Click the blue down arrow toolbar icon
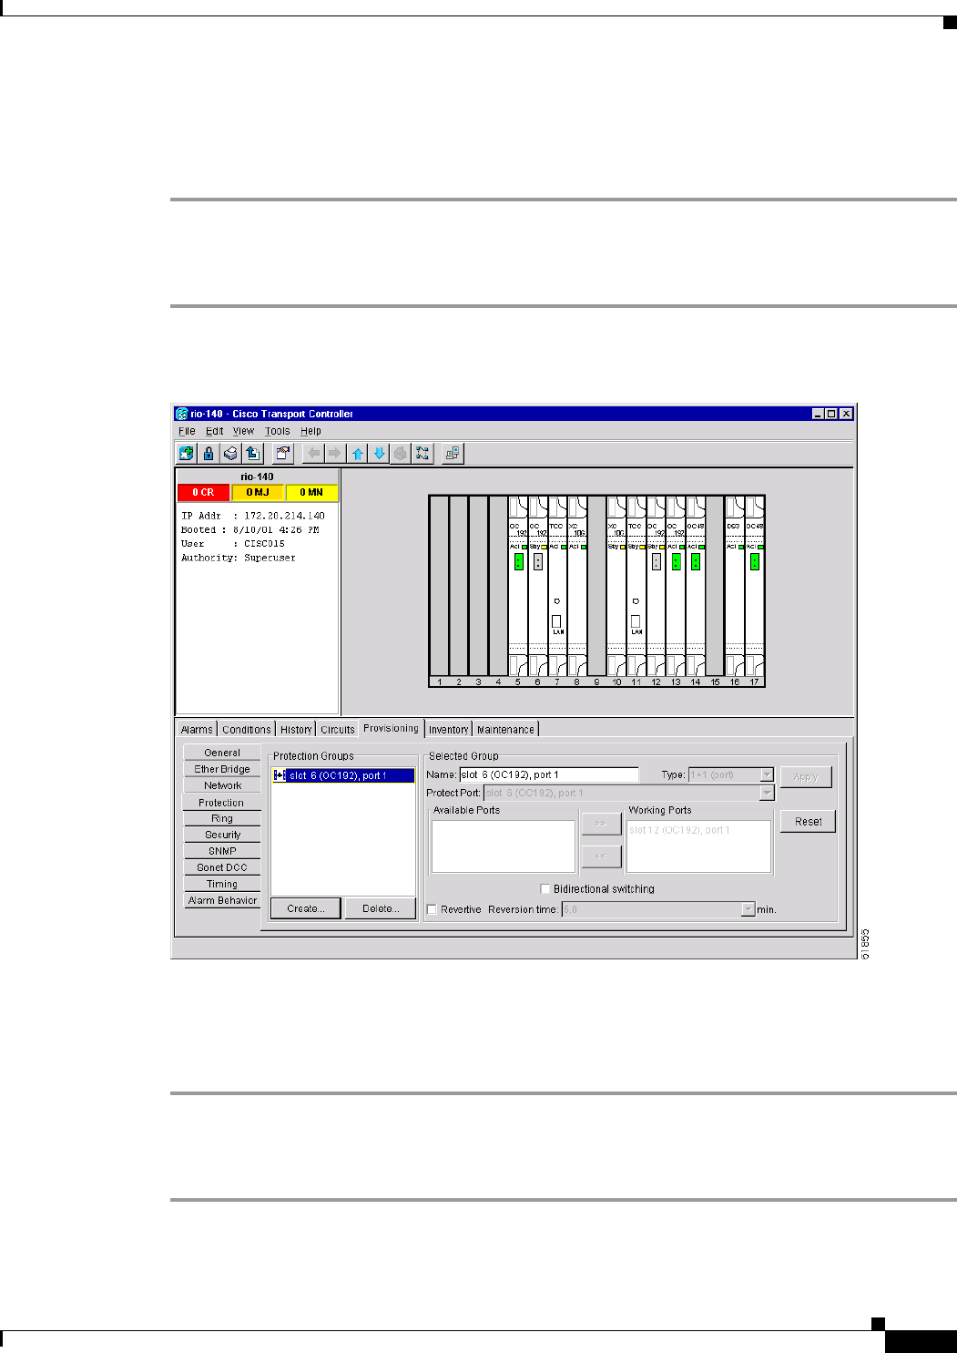Screen dimensions: 957x1353 pos(379,453)
